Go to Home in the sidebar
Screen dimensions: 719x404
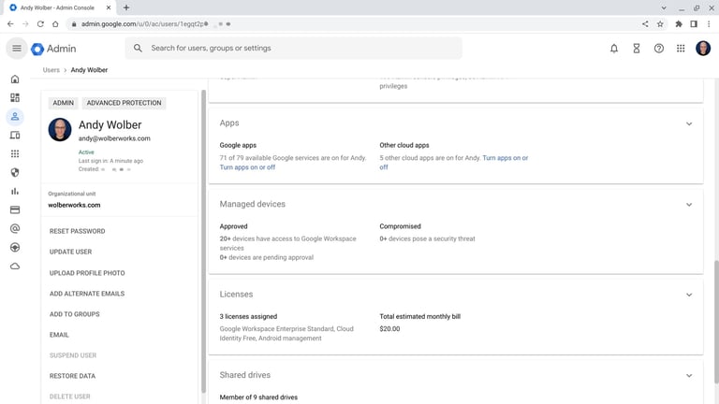[x=15, y=79]
